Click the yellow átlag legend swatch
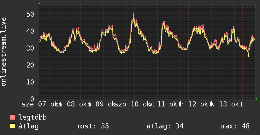Viewport: 260px width, 135px height. click(12, 126)
